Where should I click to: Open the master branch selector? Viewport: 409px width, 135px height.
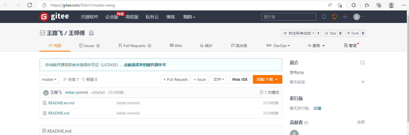pos(49,79)
